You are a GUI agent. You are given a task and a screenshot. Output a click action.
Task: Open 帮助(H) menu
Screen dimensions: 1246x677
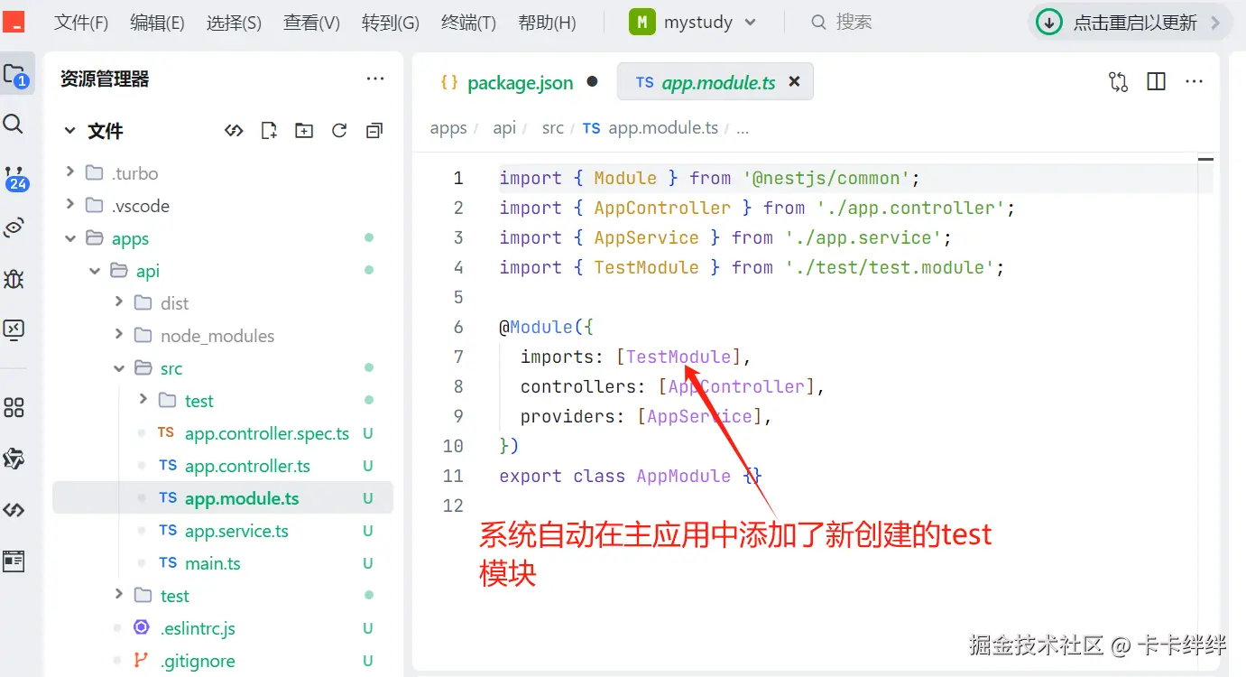(x=548, y=23)
